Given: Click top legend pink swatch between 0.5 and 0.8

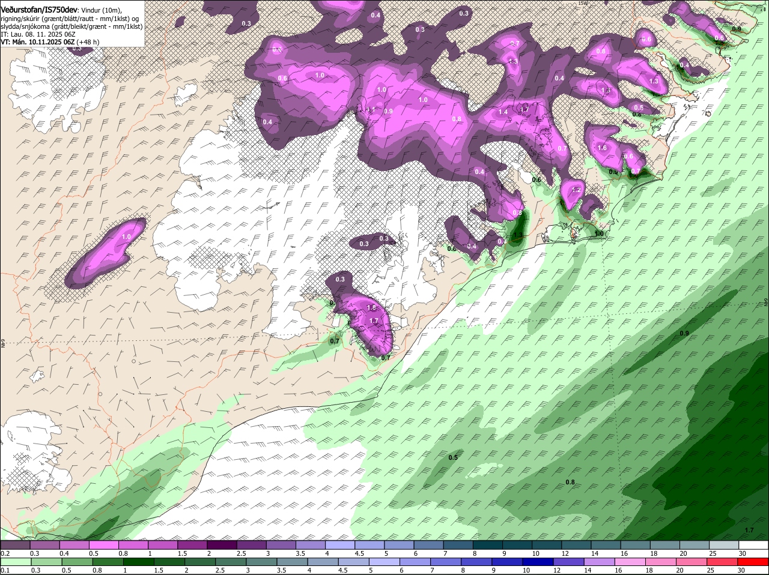Looking at the screenshot, I should 103,545.
